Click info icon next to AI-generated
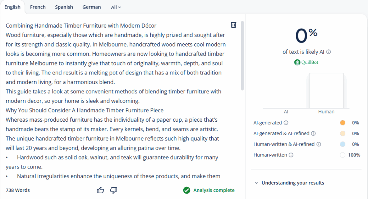 coord(286,123)
